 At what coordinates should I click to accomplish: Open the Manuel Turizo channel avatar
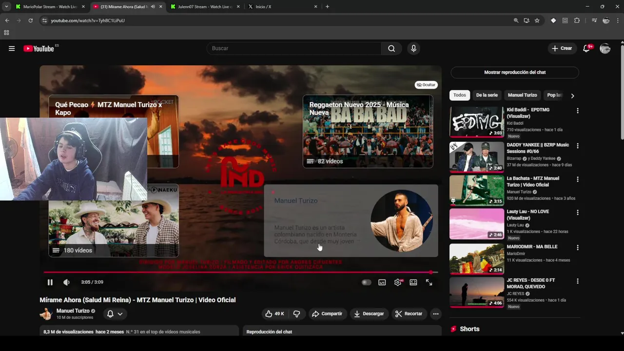pos(46,313)
